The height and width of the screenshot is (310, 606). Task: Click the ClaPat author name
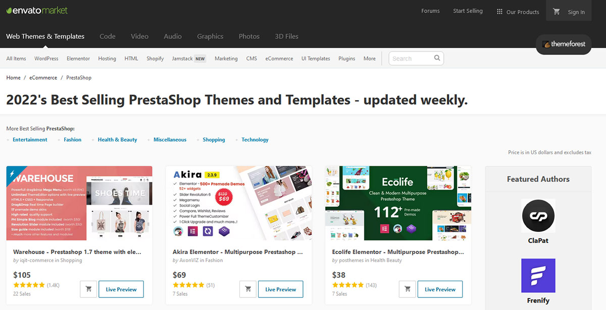(x=538, y=240)
